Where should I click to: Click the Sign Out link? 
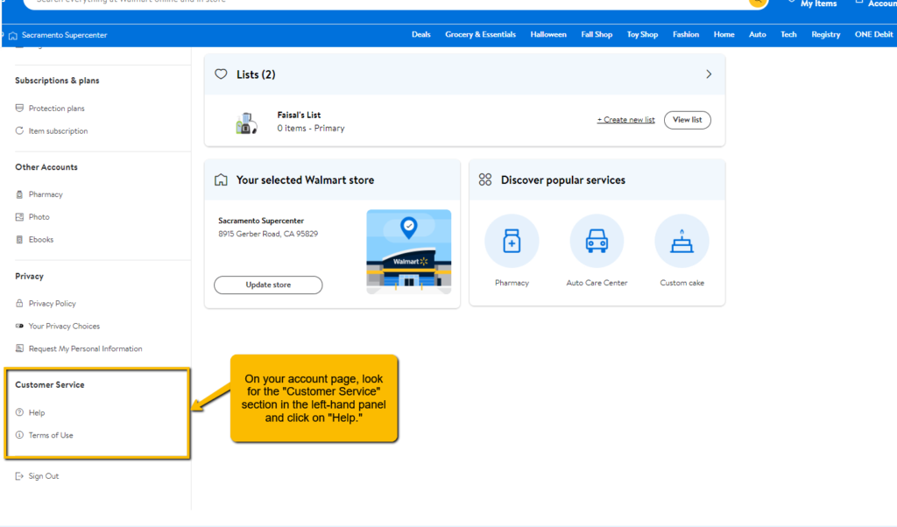pos(44,476)
